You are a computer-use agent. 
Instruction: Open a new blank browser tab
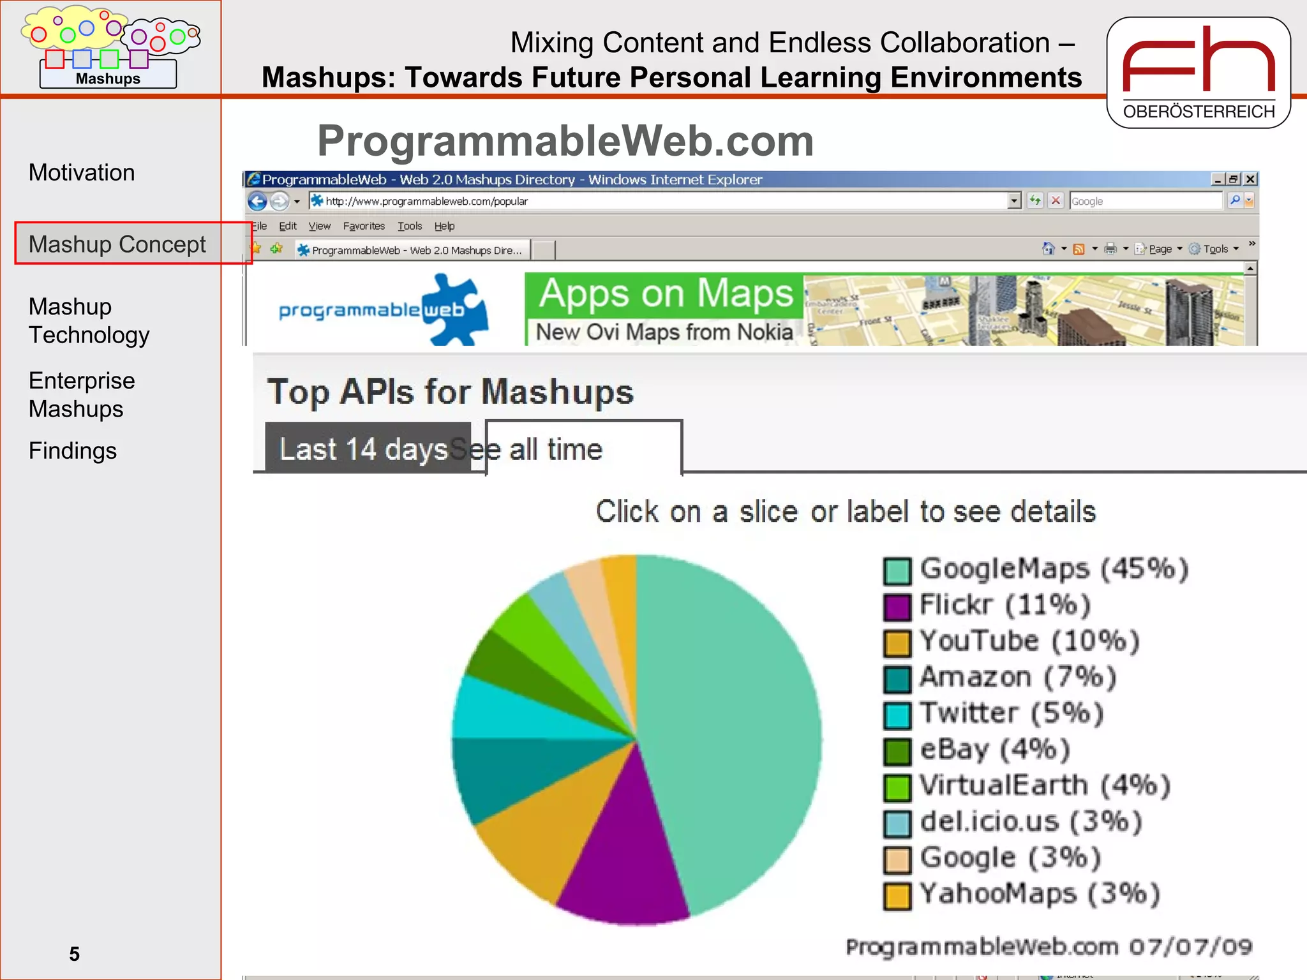click(x=543, y=250)
